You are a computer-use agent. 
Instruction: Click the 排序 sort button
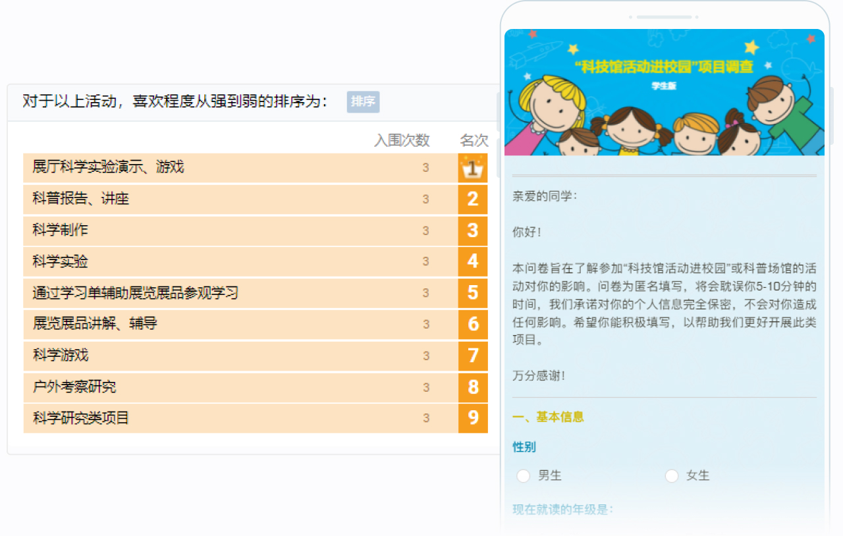click(363, 102)
